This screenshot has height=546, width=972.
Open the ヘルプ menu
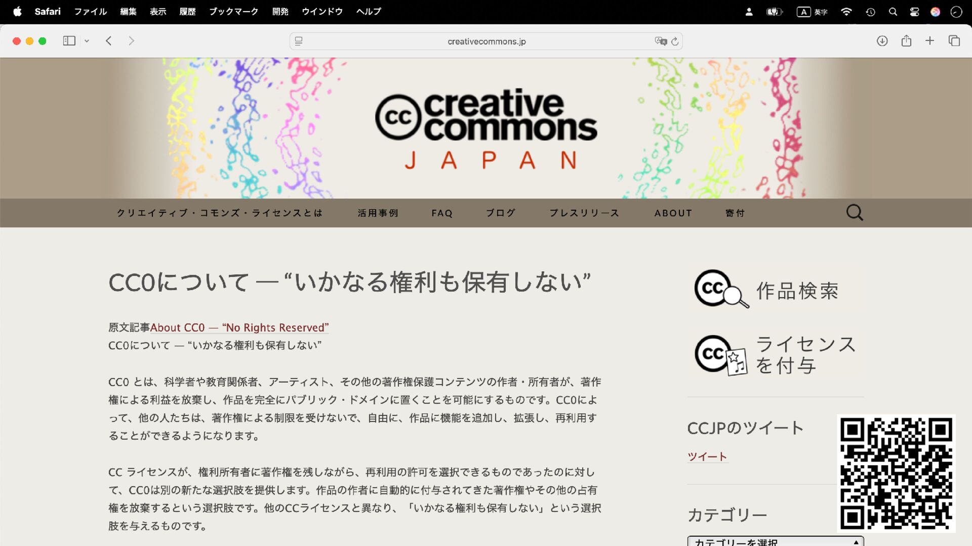click(369, 12)
